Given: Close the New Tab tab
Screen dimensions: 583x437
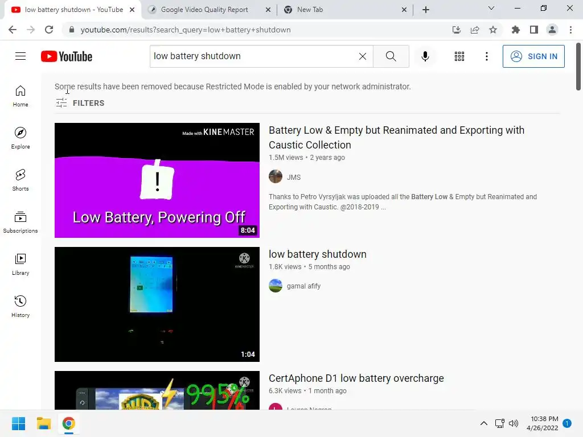Looking at the screenshot, I should click(404, 10).
